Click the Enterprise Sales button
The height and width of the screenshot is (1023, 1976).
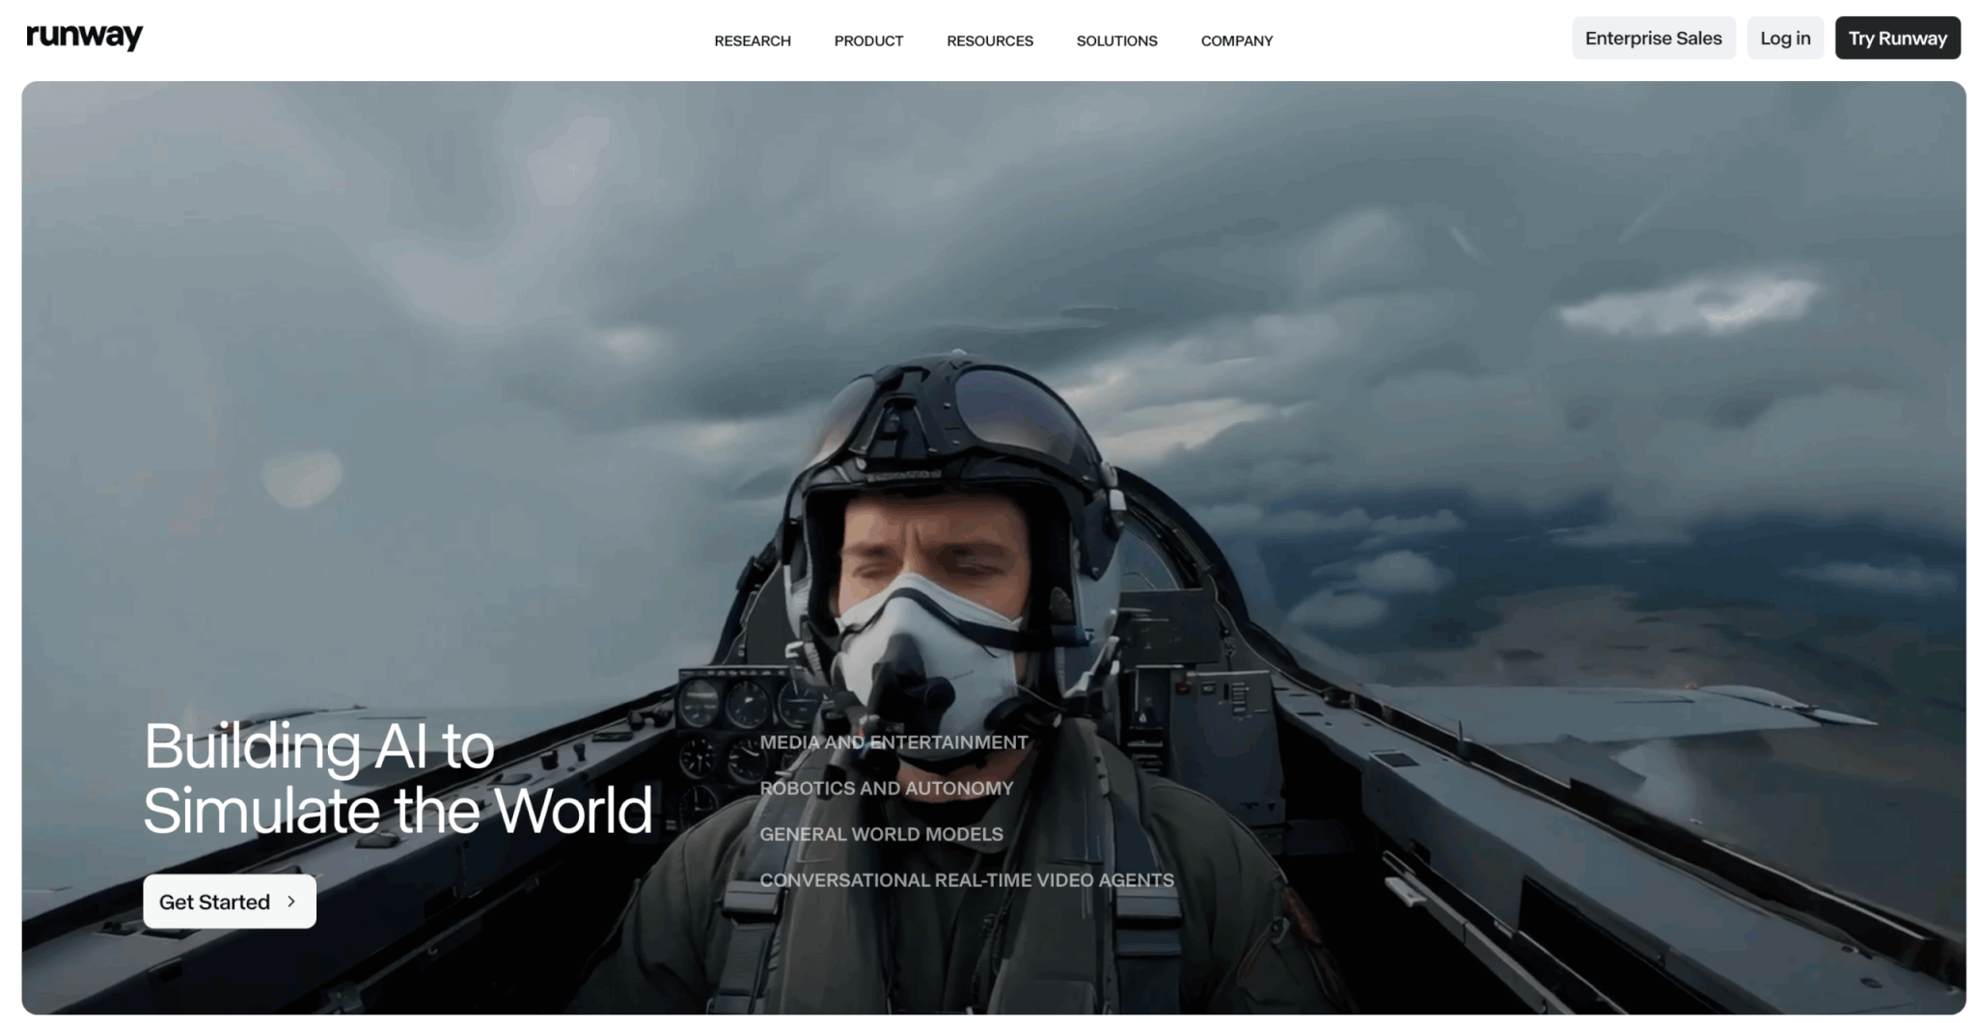[1653, 39]
